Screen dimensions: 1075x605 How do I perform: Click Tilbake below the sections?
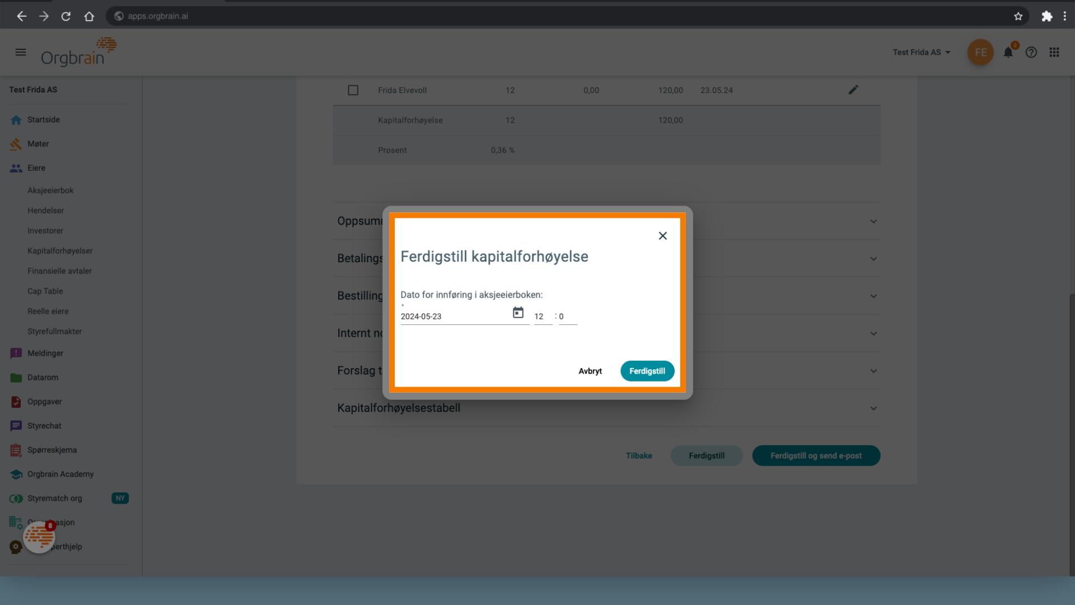[x=639, y=455]
